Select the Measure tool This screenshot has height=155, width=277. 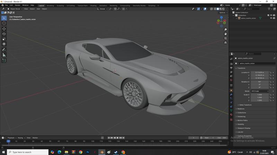(4, 55)
